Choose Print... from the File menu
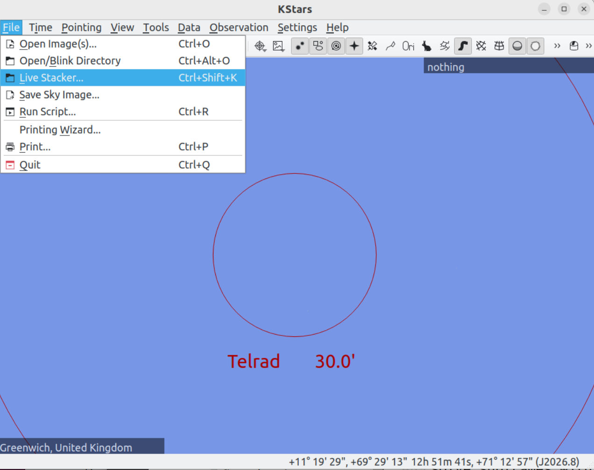 point(123,147)
